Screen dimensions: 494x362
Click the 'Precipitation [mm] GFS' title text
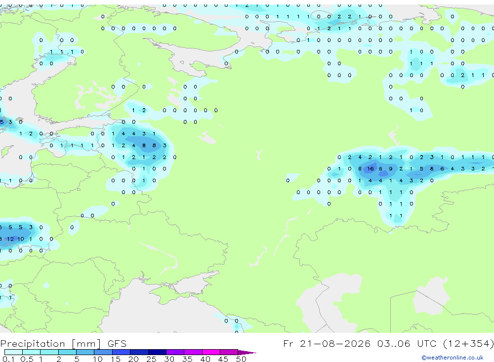click(63, 343)
